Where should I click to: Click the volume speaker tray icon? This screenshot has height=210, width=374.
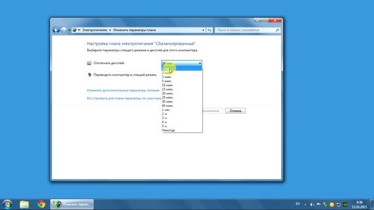click(312, 205)
